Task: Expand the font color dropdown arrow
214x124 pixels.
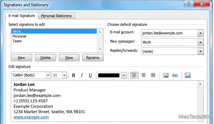Action: (x=124, y=75)
